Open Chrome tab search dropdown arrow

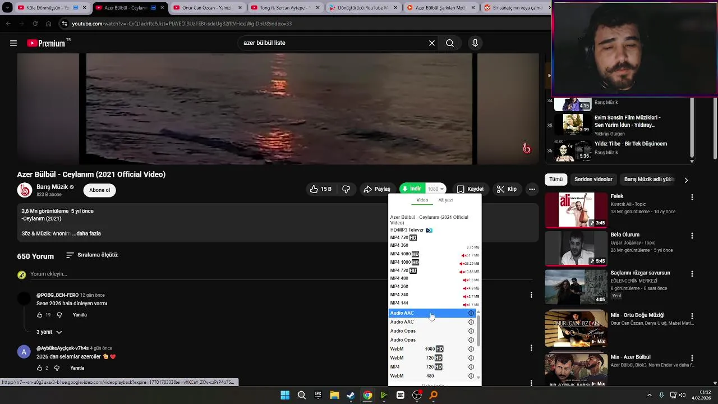pos(7,8)
